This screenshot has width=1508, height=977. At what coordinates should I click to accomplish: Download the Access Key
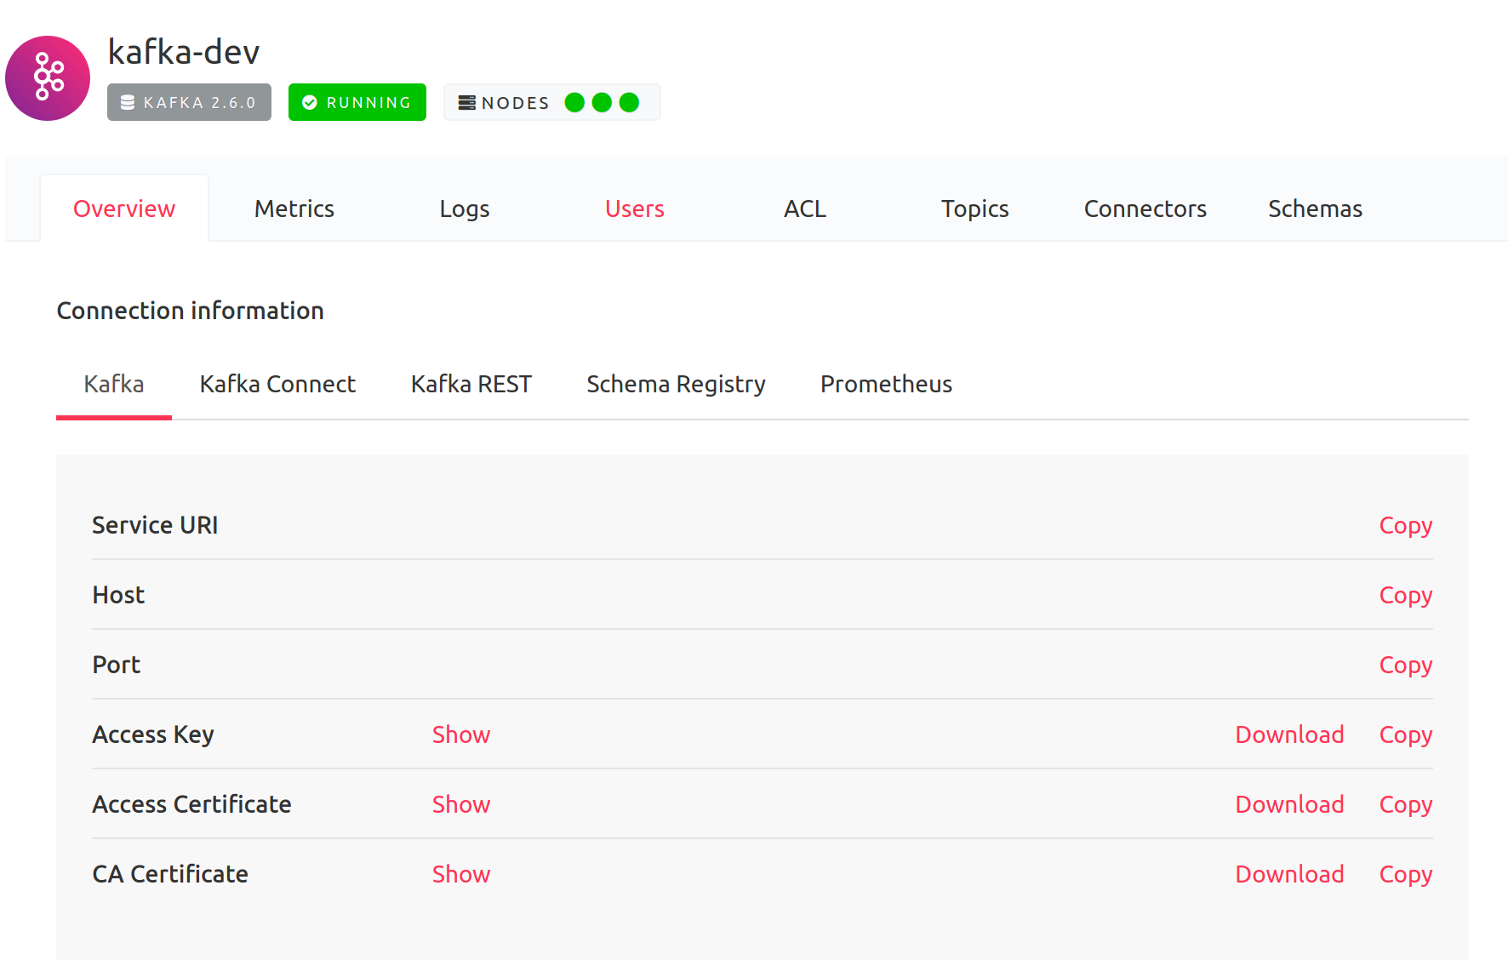pos(1290,734)
